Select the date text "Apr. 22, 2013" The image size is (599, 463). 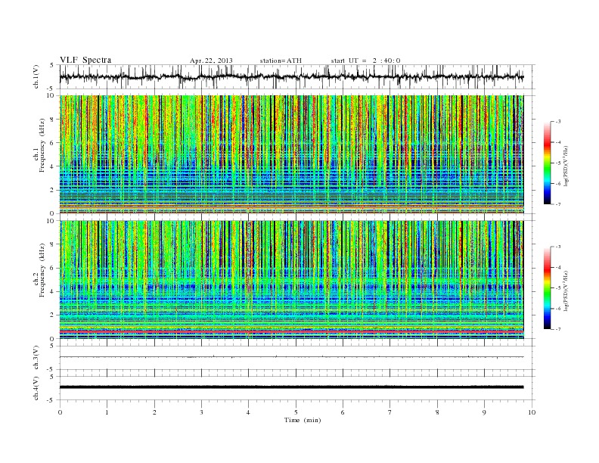pos(211,61)
